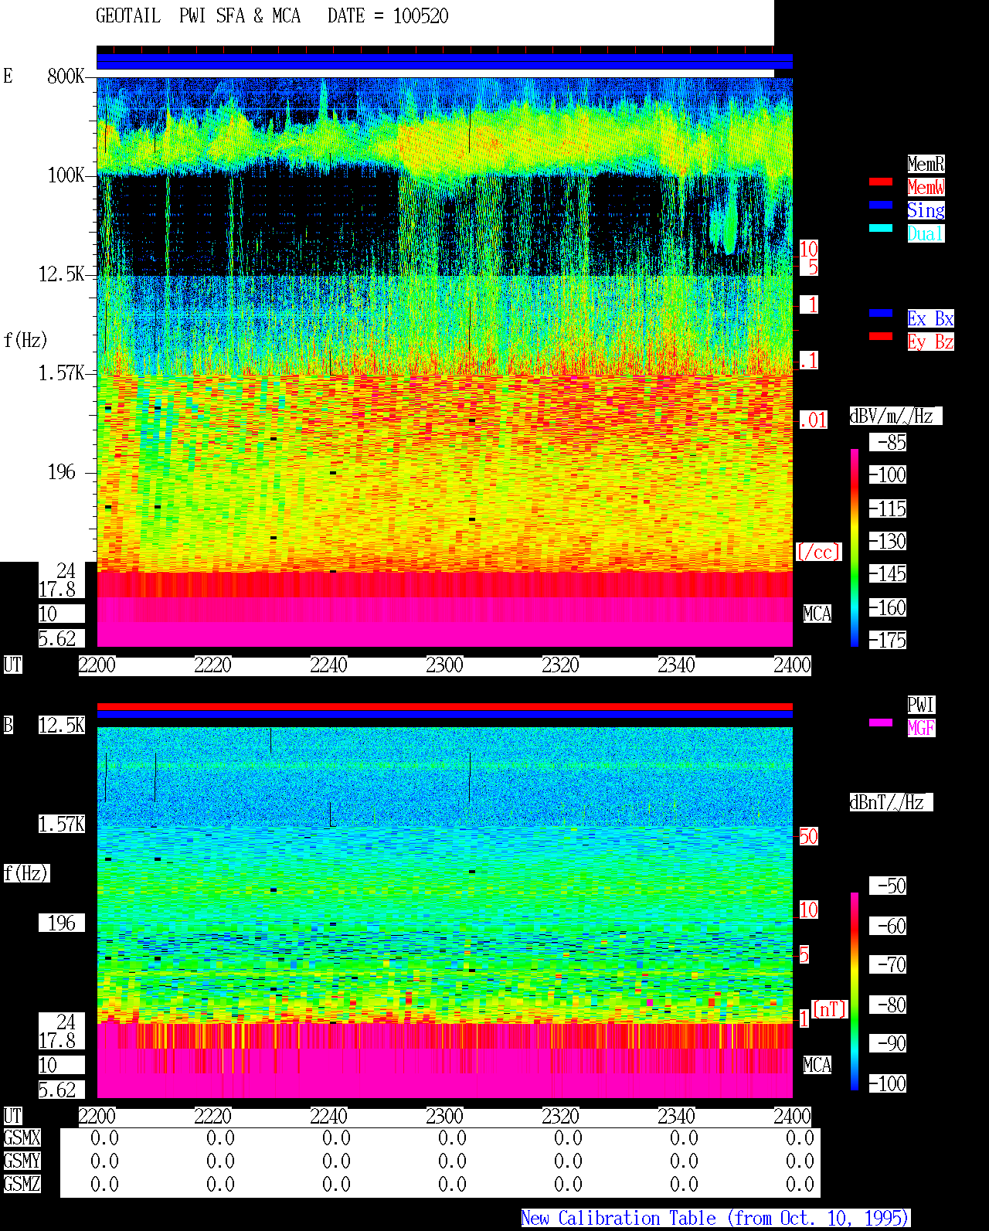Click the red MemW legend swatch
The width and height of the screenshot is (989, 1231).
tap(881, 182)
